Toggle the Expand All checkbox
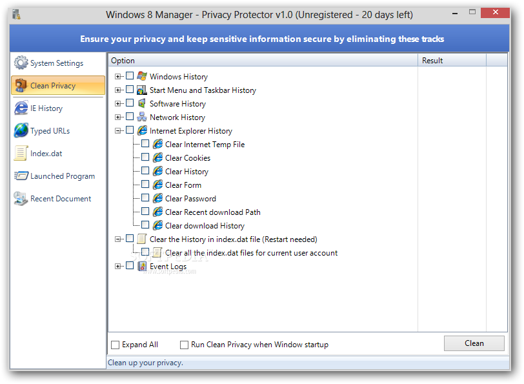 tap(115, 345)
